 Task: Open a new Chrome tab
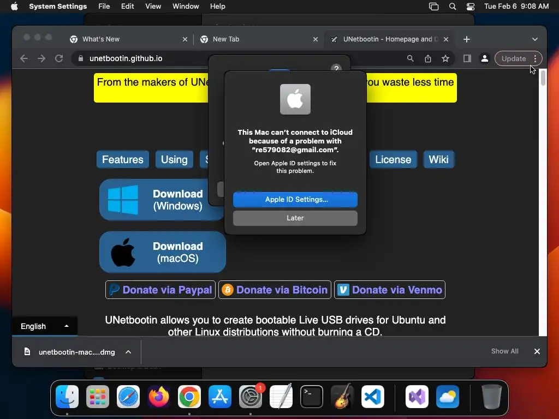(x=467, y=39)
